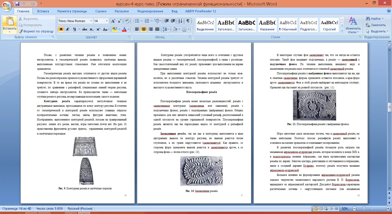This screenshot has height=214, width=392.
Task: Expand the styles gallery list
Action: coord(342,31)
